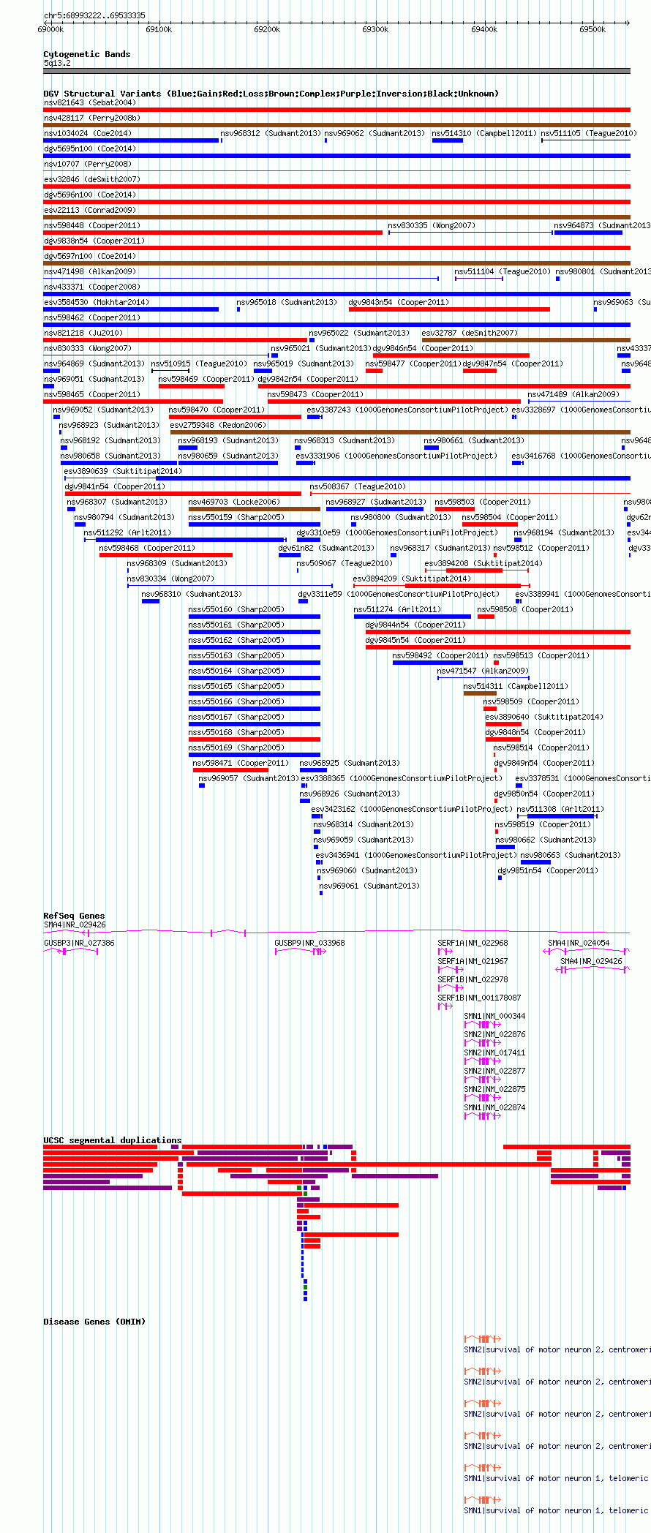The width and height of the screenshot is (651, 1533).
Task: Select the 69100k scale tick label
Action: 159,29
